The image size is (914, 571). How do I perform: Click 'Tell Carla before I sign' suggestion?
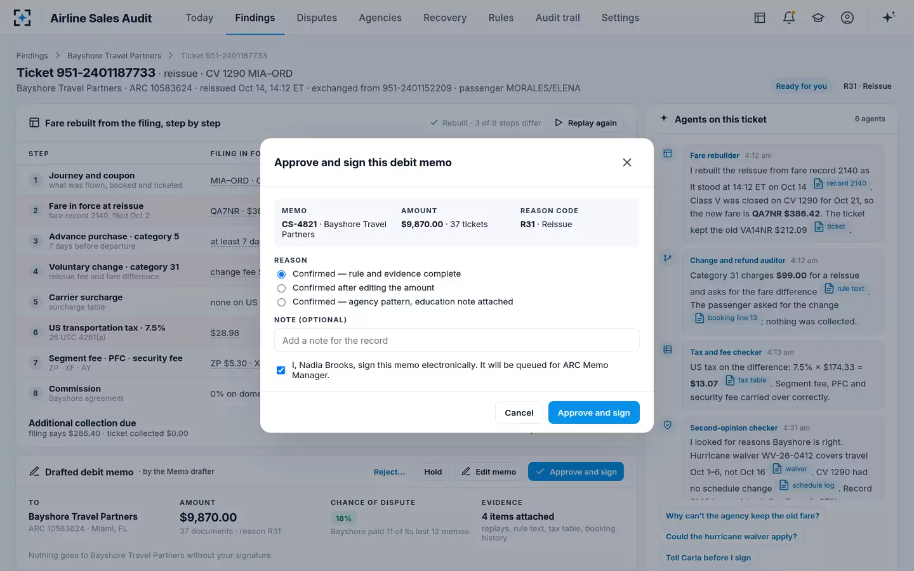click(x=708, y=558)
